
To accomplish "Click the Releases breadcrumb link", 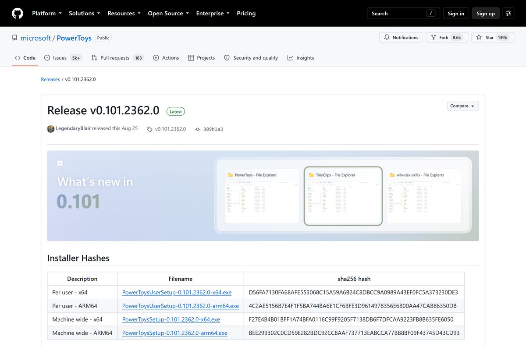I will click(50, 79).
